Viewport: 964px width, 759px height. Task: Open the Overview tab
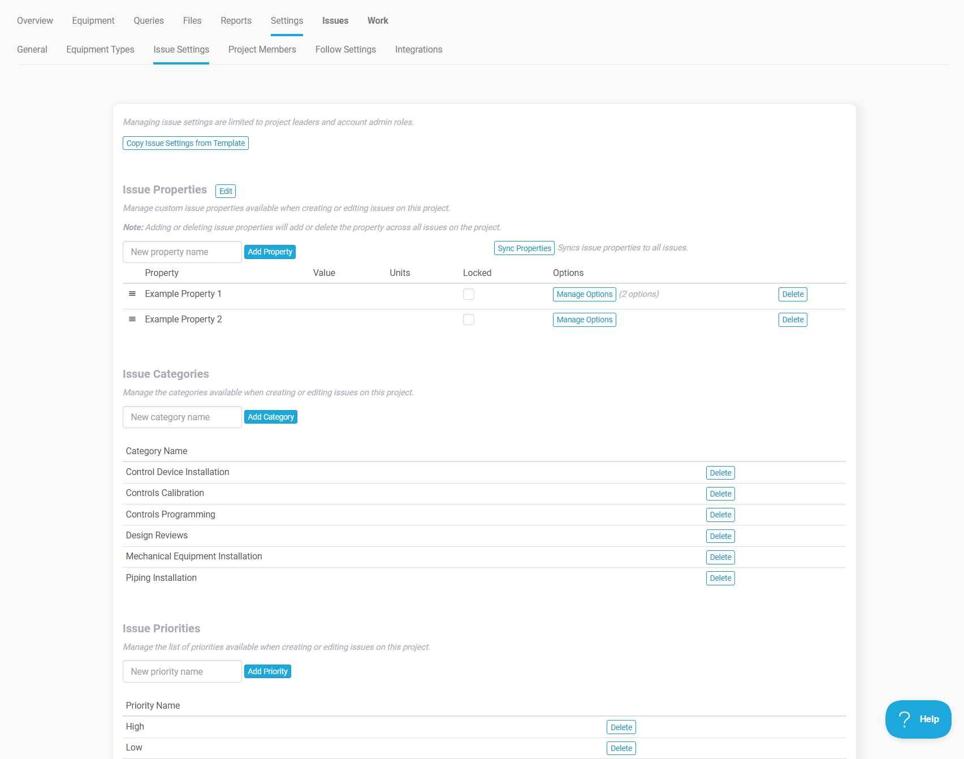pyautogui.click(x=35, y=21)
